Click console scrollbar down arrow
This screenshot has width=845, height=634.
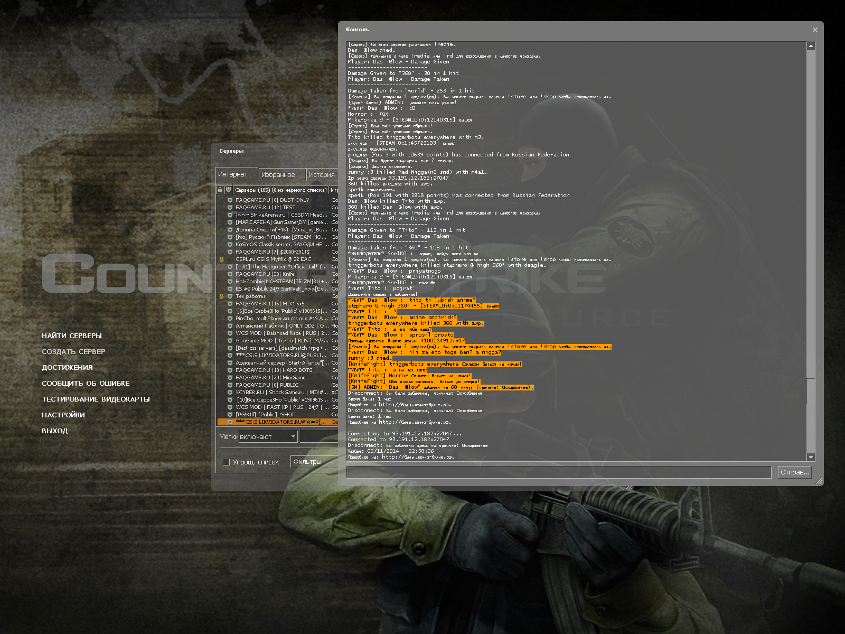811,458
